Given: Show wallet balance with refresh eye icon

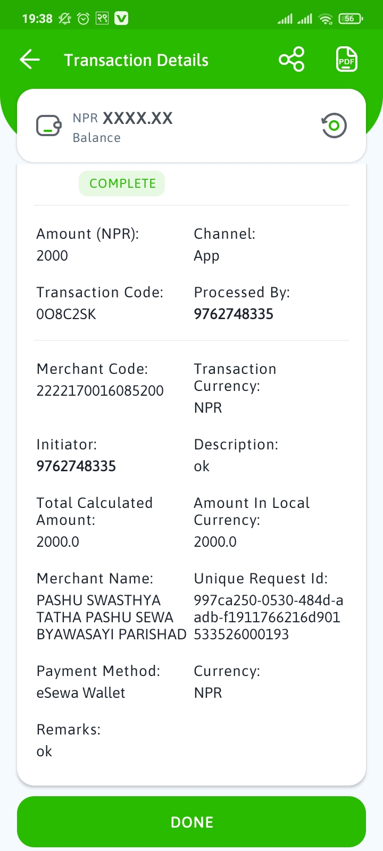Looking at the screenshot, I should pyautogui.click(x=334, y=126).
